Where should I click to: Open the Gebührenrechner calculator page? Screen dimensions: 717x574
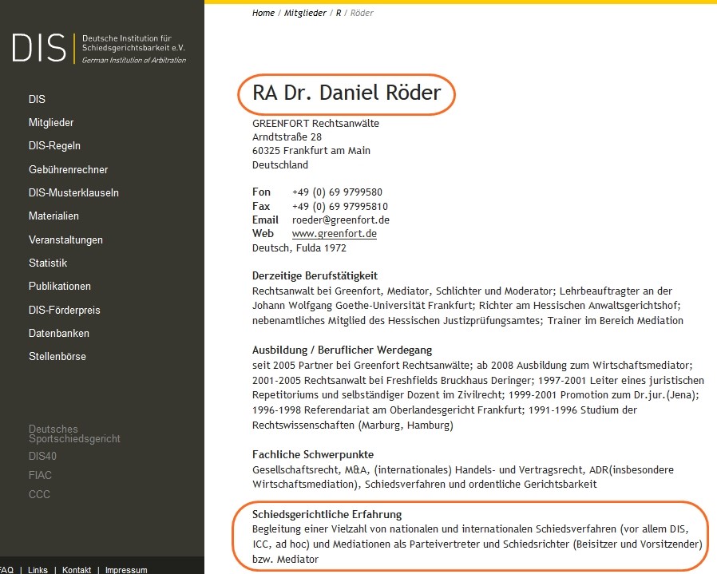tap(68, 169)
